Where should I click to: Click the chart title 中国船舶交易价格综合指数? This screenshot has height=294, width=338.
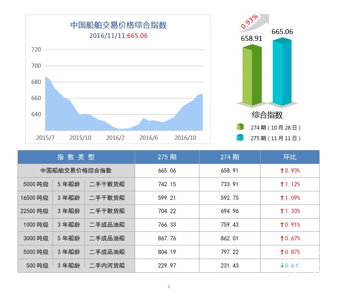(118, 25)
